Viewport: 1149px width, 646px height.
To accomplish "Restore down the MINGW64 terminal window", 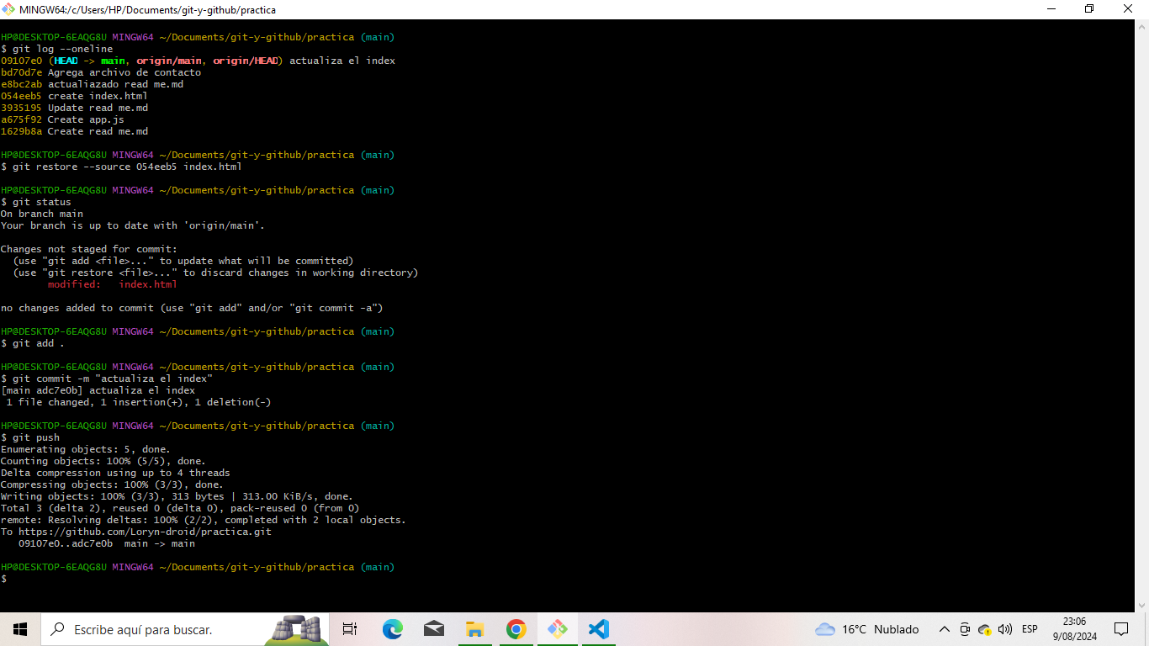I will [1089, 9].
